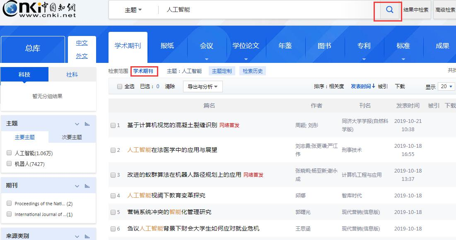Switch to the 报纸 tab
Viewport: 456px width, 240px height.
pos(167,46)
